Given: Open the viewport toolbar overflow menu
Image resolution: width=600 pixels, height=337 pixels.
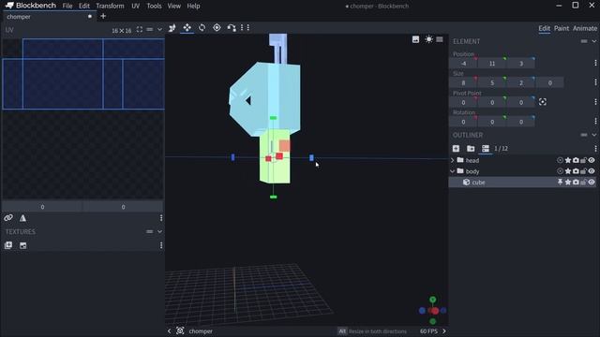Looking at the screenshot, I should click(247, 27).
